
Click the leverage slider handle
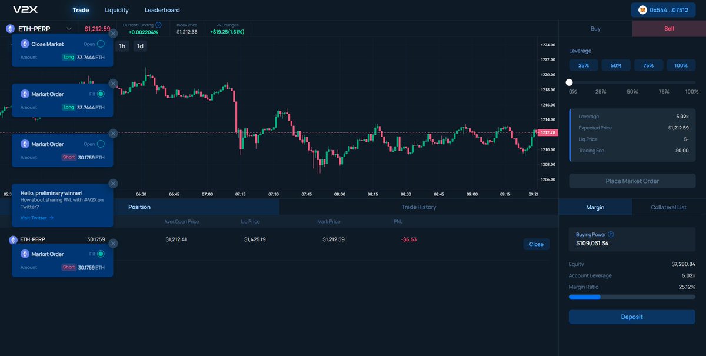tap(569, 82)
